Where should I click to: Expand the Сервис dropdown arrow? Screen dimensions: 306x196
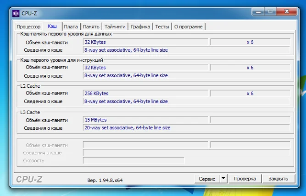click(223, 179)
